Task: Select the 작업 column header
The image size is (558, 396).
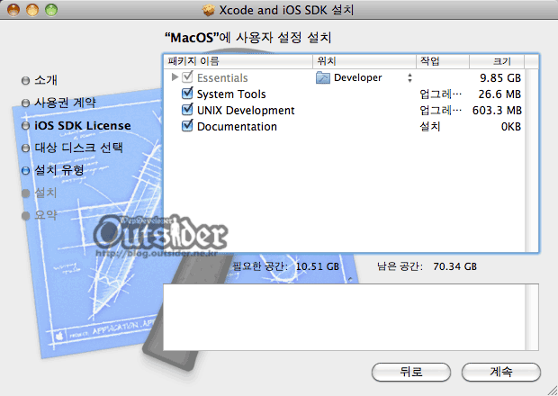Action: point(443,61)
